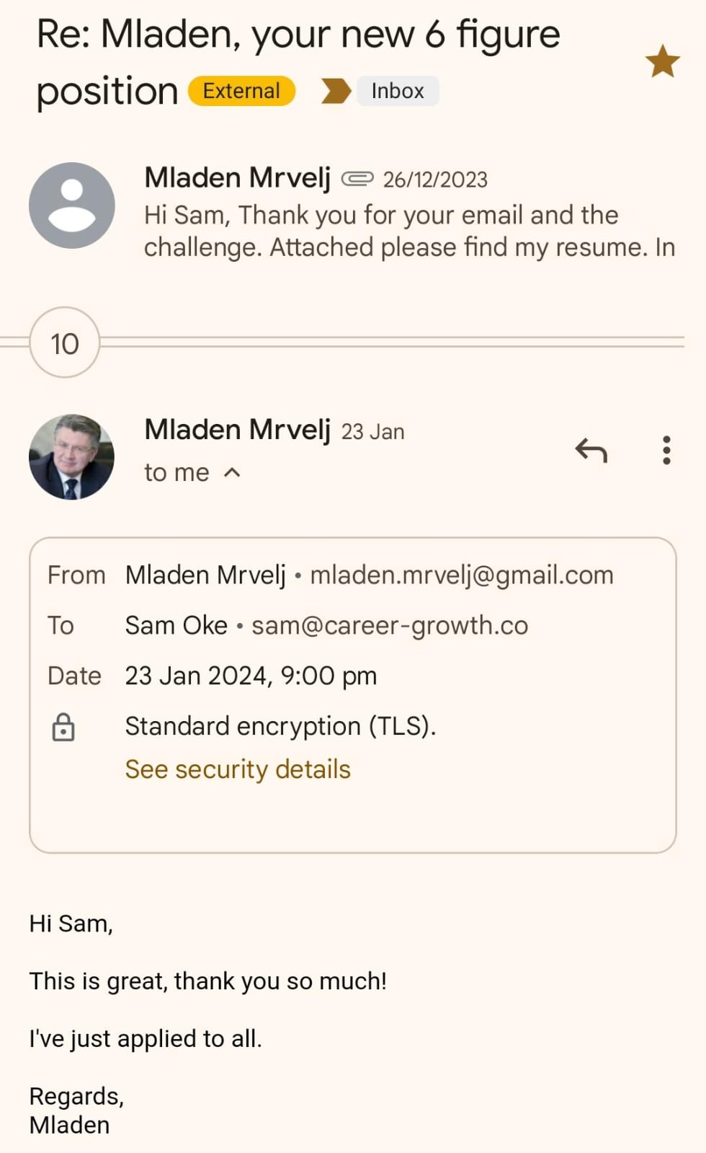Click the encryption padlock icon
The width and height of the screenshot is (706, 1153).
point(63,727)
